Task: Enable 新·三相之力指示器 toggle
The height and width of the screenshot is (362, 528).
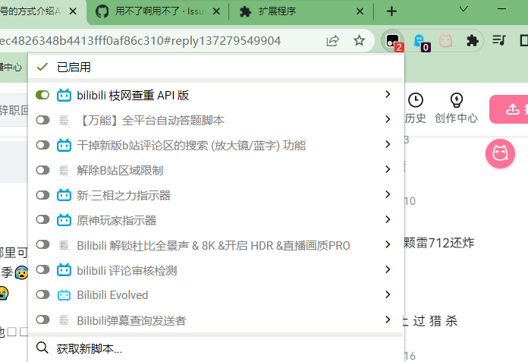Action: pos(42,194)
